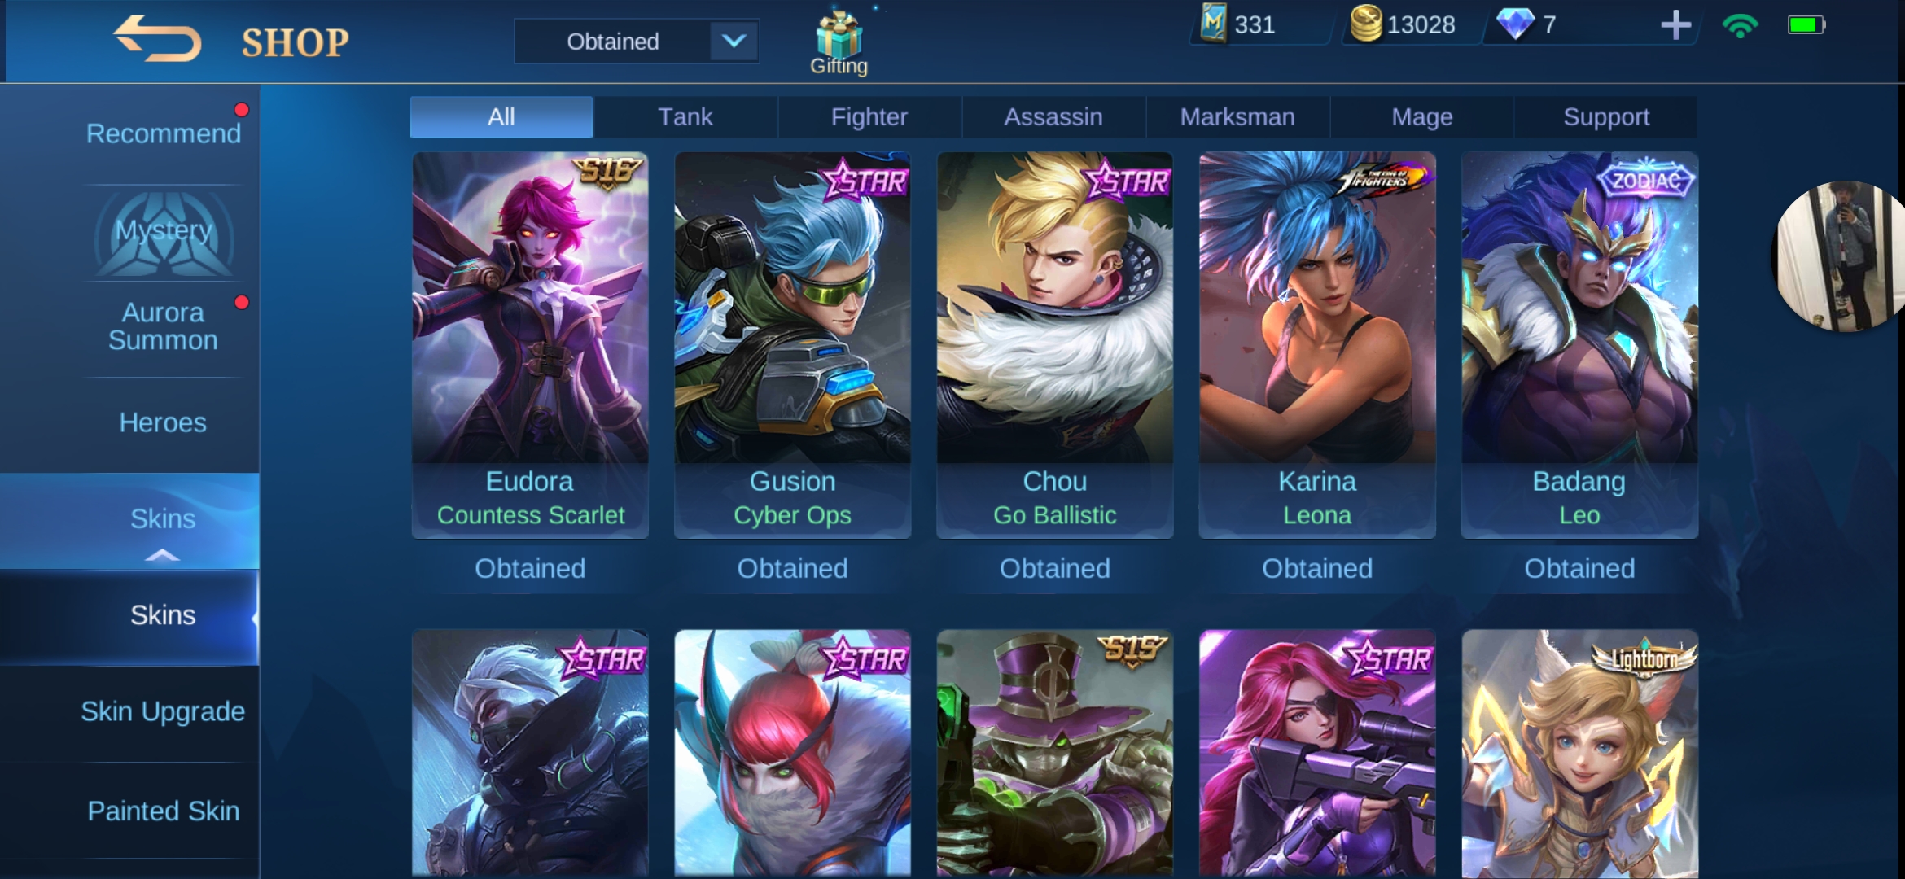Open the Gifting present icon
Image resolution: width=1905 pixels, height=879 pixels.
(x=839, y=34)
